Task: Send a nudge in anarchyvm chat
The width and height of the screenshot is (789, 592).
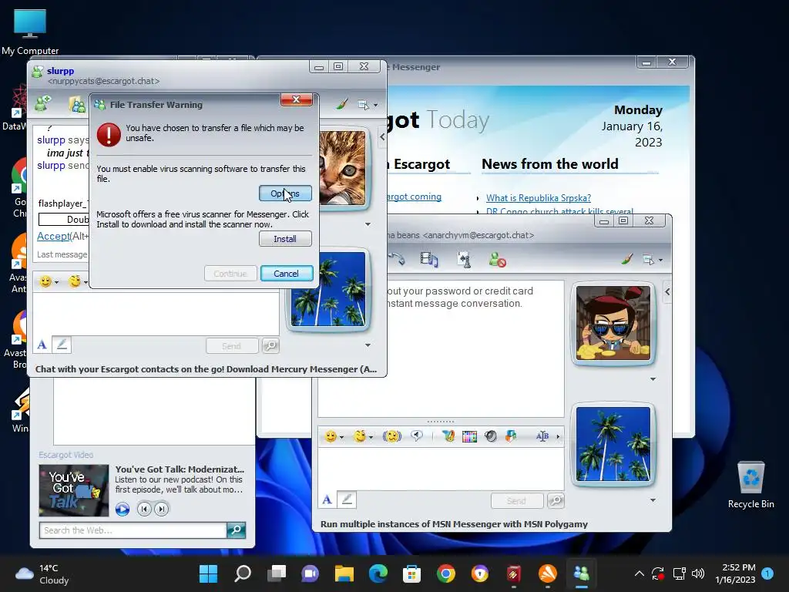Action: [392, 436]
